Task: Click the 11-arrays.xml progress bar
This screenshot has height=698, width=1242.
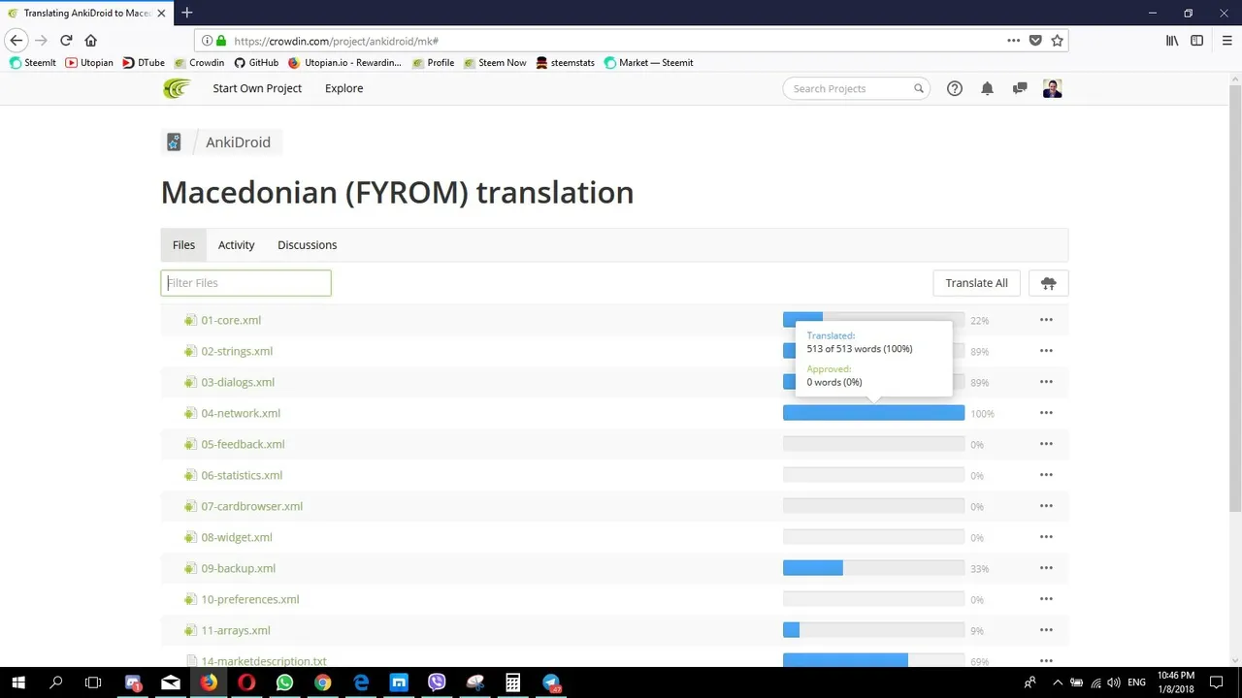Action: click(x=873, y=630)
